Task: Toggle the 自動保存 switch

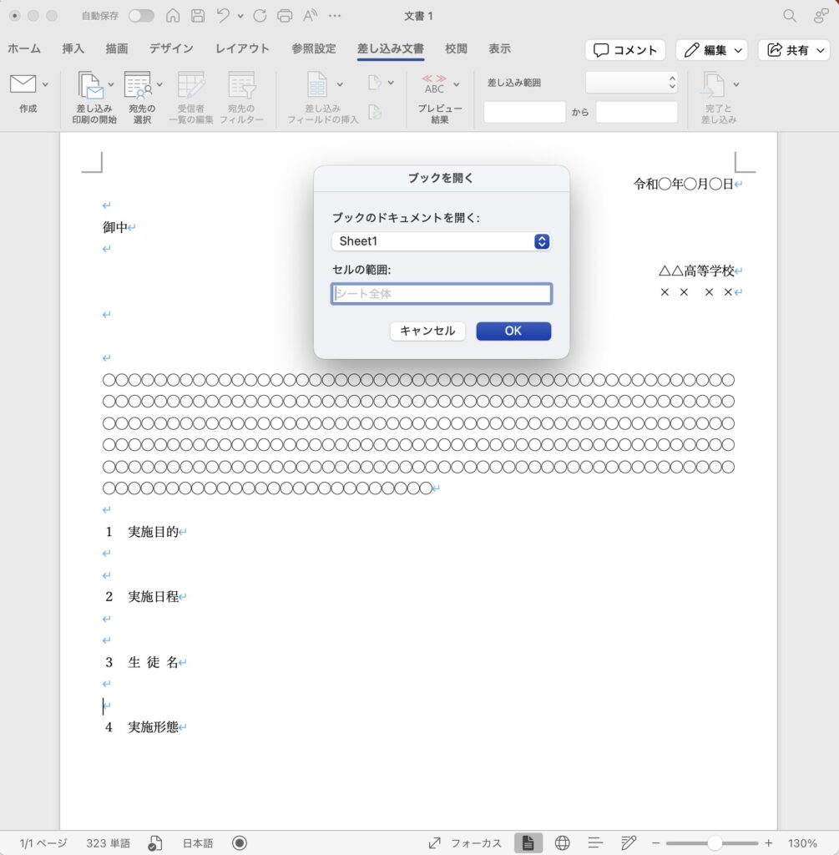Action: pyautogui.click(x=140, y=16)
